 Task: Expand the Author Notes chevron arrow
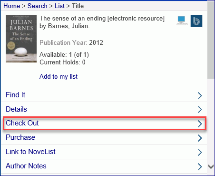pyautogui.click(x=200, y=166)
